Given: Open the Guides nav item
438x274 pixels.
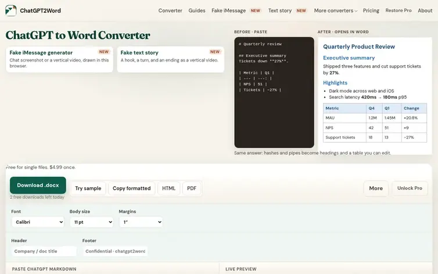Looking at the screenshot, I should tap(197, 10).
